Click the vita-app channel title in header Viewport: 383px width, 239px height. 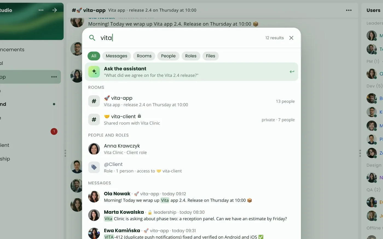94,10
